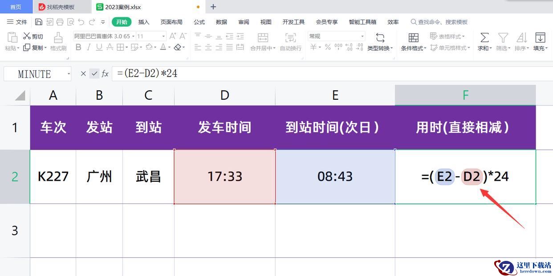Open the 文件 file menu

pyautogui.click(x=17, y=22)
